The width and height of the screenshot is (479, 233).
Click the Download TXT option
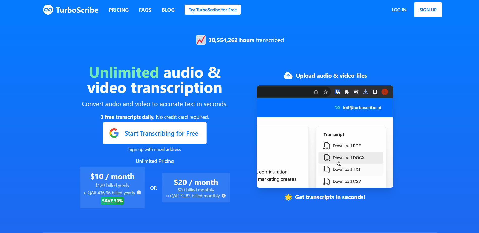point(351,169)
